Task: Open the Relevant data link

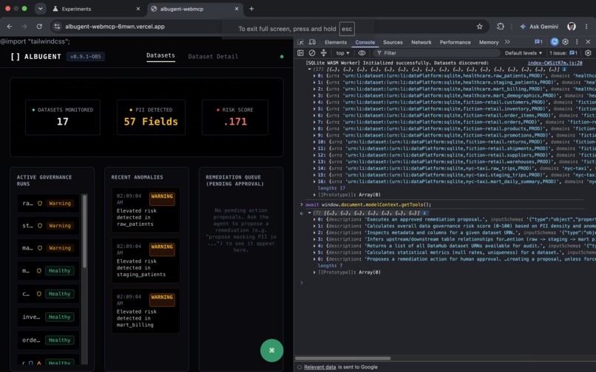Action: (x=319, y=367)
